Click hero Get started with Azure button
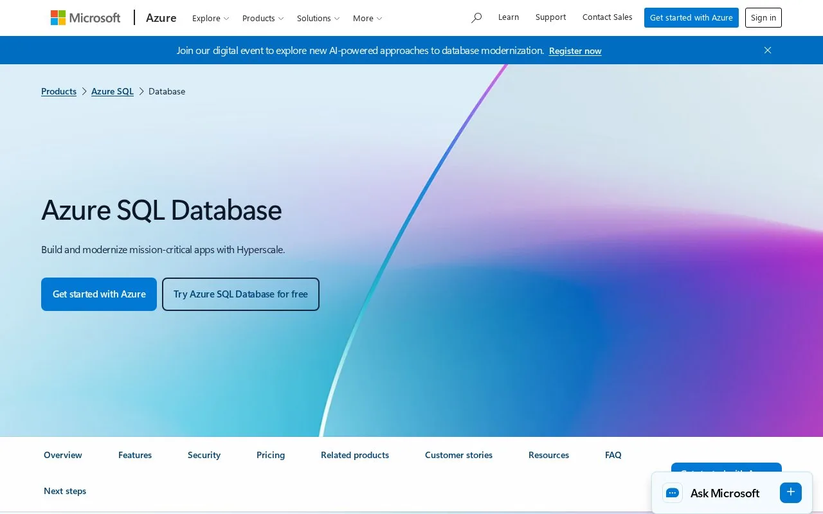823x514 pixels. (x=99, y=294)
